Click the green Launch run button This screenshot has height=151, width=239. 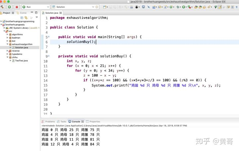(9, 7)
